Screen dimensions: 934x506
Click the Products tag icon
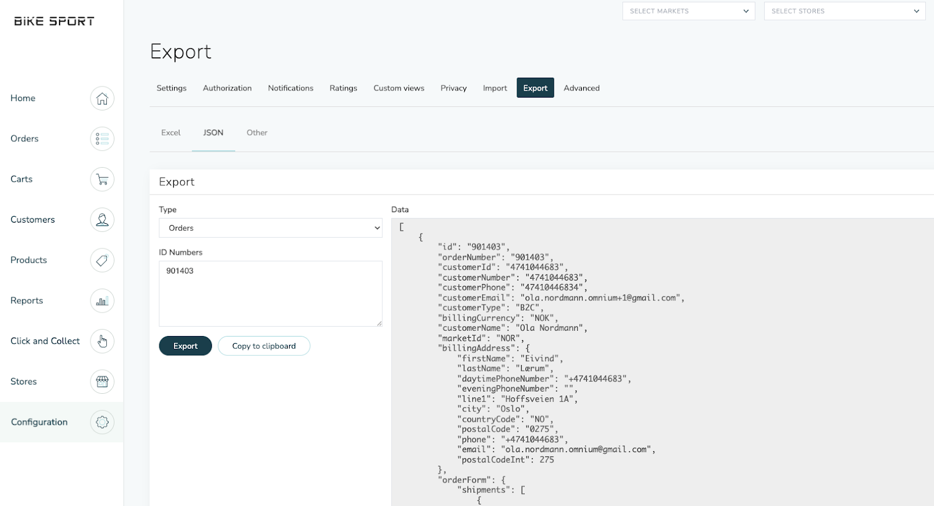coord(102,260)
